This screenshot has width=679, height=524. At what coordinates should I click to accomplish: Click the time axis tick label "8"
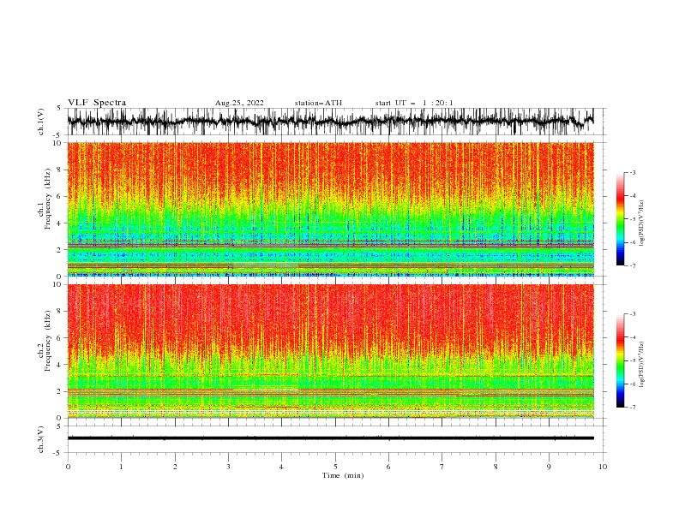tap(496, 467)
